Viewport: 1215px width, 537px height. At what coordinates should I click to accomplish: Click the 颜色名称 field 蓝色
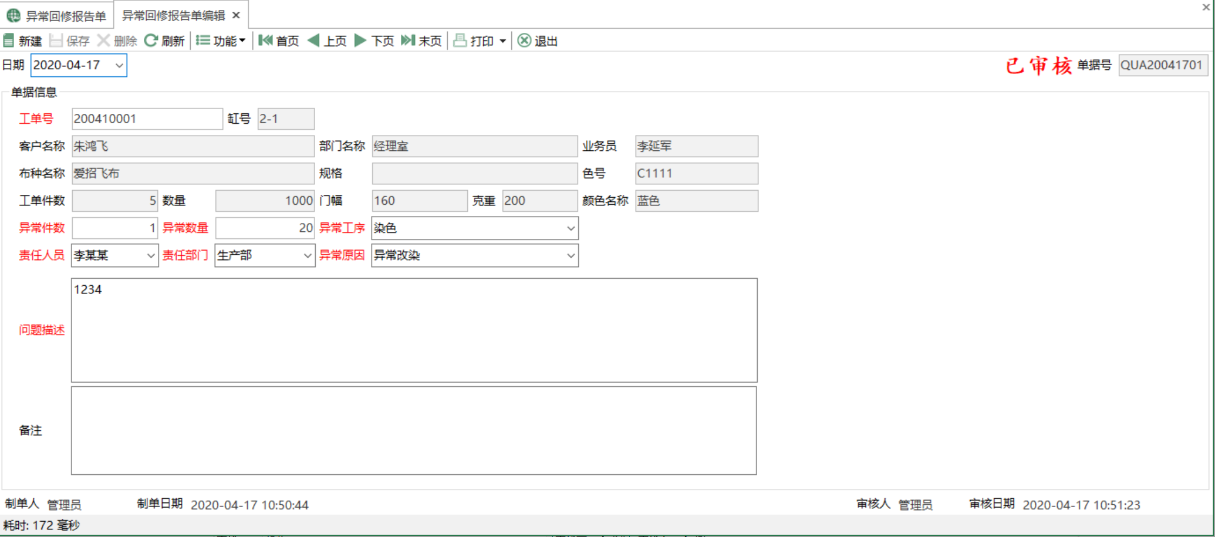(x=696, y=201)
